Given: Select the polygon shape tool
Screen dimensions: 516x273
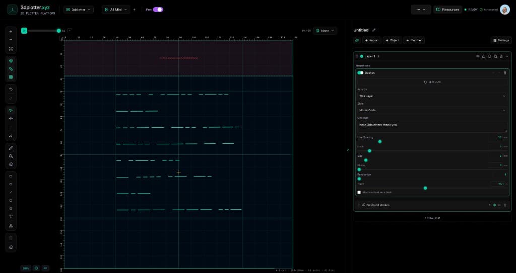Looking at the screenshot, I should click(11, 201).
